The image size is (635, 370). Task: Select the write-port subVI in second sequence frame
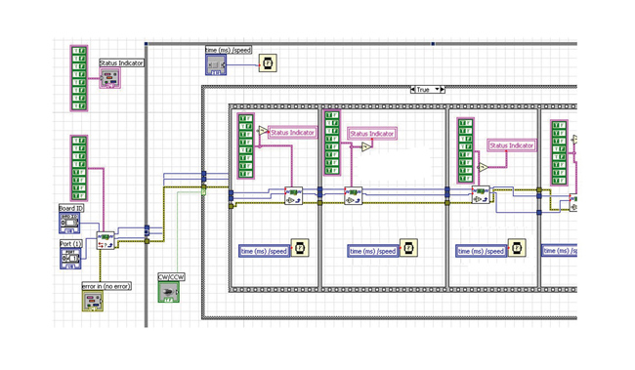coord(353,195)
